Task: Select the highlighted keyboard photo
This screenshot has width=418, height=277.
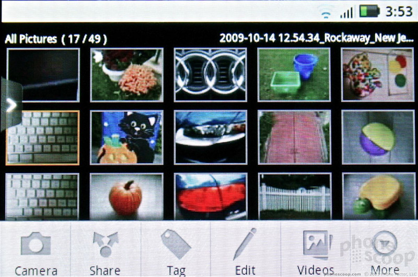Action: [x=43, y=138]
